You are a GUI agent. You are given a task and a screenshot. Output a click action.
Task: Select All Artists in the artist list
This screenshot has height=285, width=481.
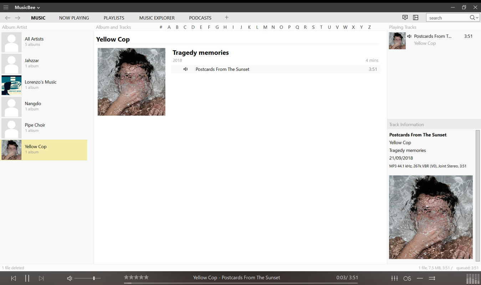point(44,42)
